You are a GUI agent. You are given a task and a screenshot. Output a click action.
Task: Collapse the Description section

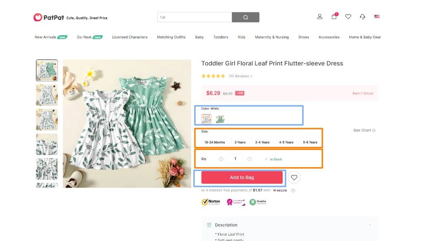click(x=370, y=225)
